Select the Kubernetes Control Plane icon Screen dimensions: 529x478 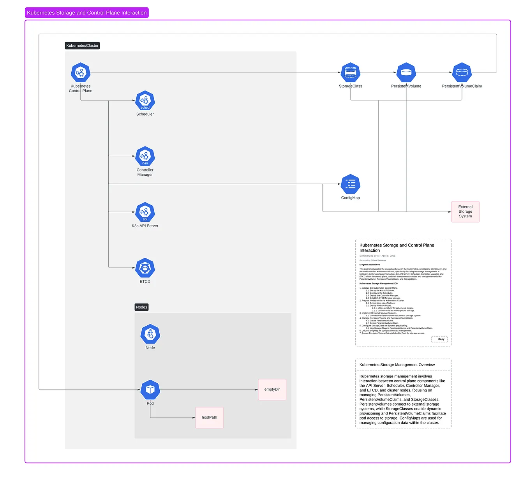80,72
